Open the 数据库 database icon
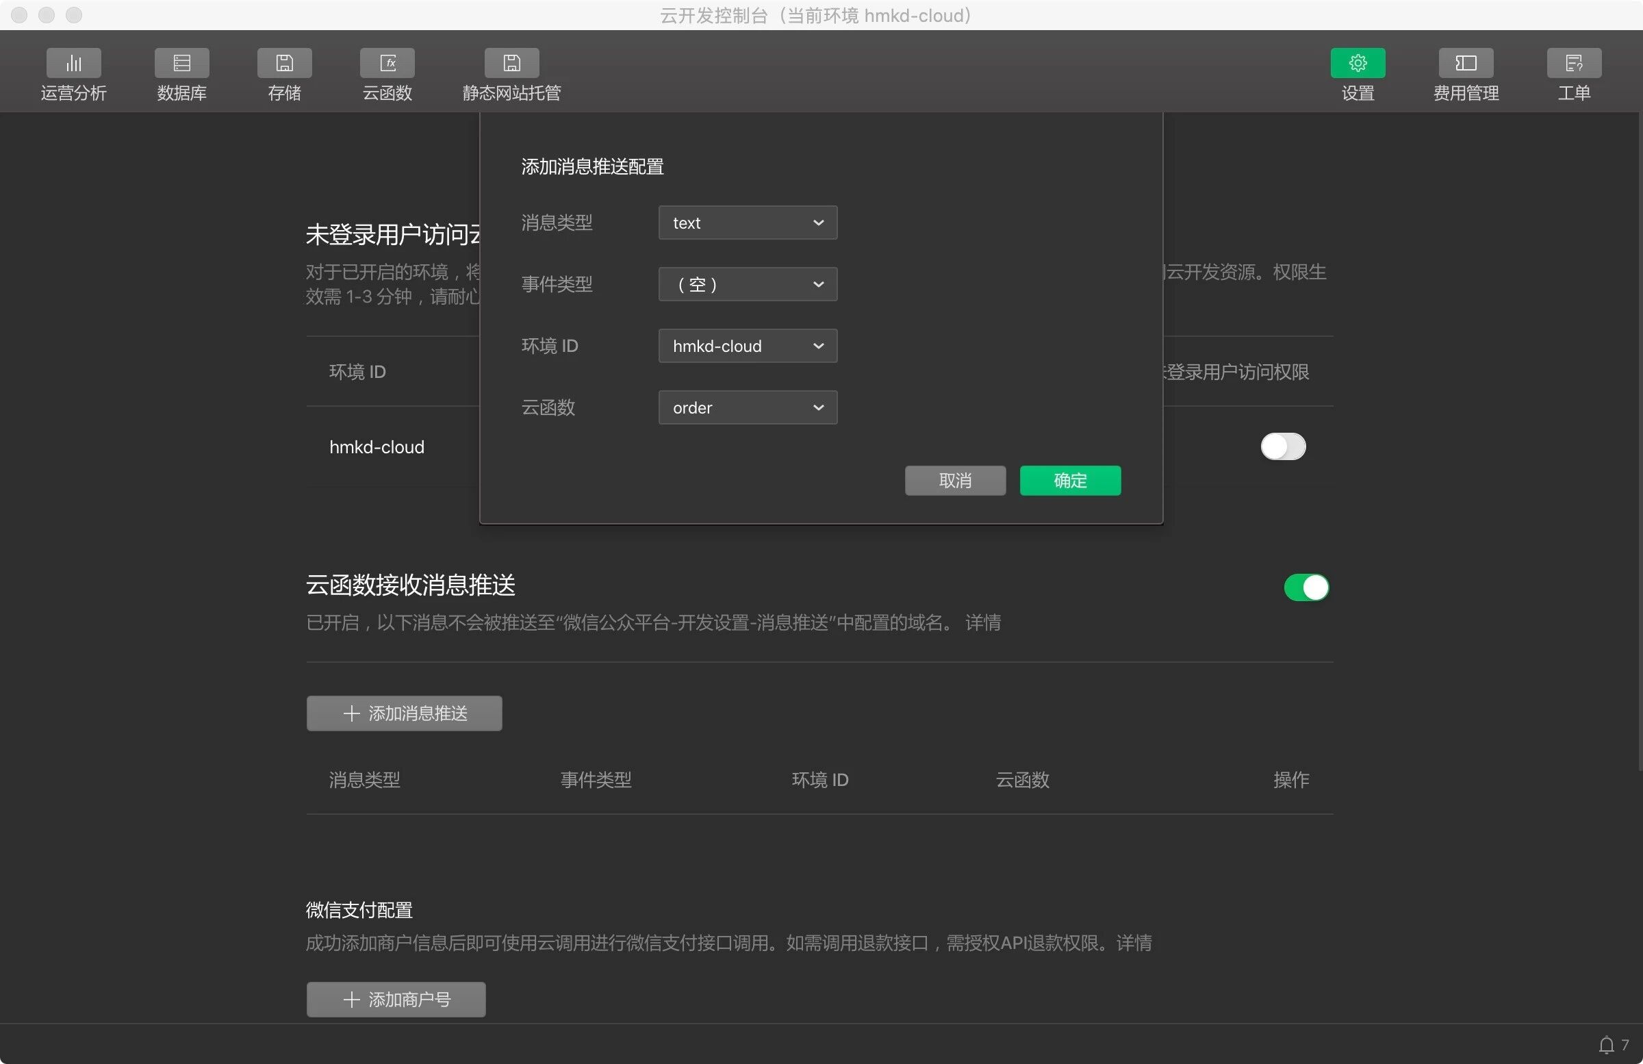Screen dimensions: 1643x1064 [x=181, y=64]
